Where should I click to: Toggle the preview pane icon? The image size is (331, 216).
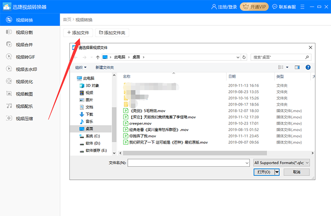tap(297, 67)
